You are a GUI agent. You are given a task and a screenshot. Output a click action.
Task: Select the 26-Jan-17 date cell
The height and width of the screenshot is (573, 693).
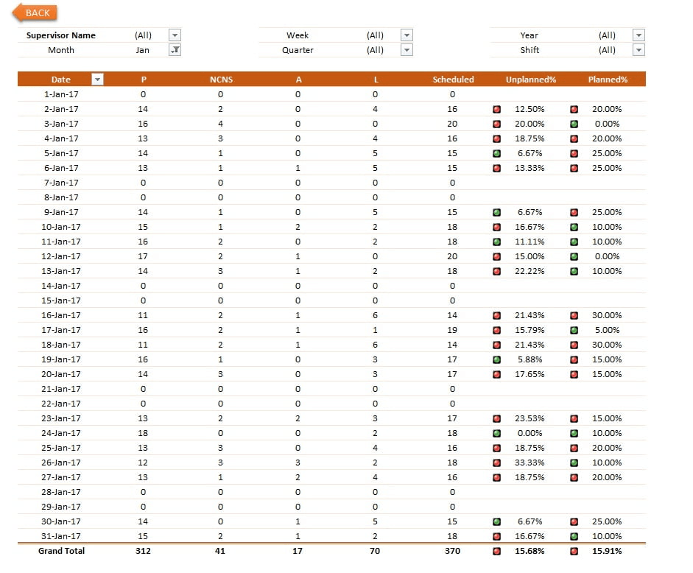point(61,463)
